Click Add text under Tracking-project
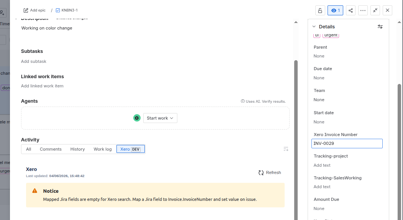This screenshot has height=220, width=403. point(322,165)
